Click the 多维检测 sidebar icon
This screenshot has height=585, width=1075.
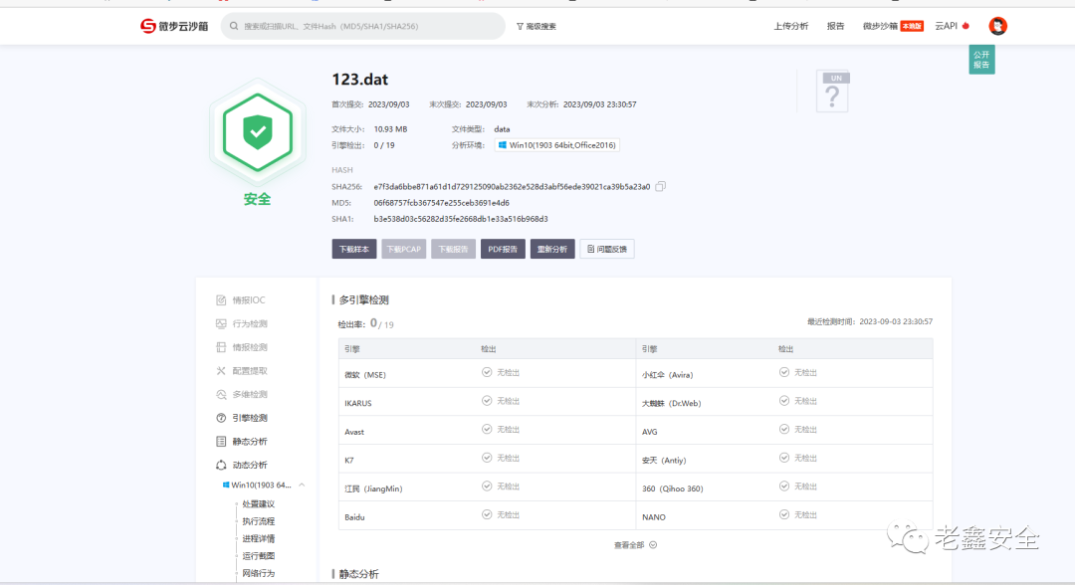pyautogui.click(x=221, y=395)
